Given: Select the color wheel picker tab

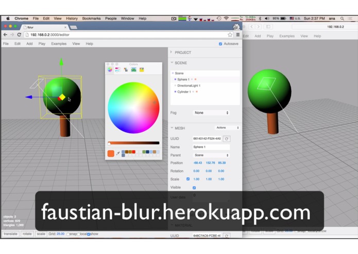Looking at the screenshot, I should (x=110, y=70).
